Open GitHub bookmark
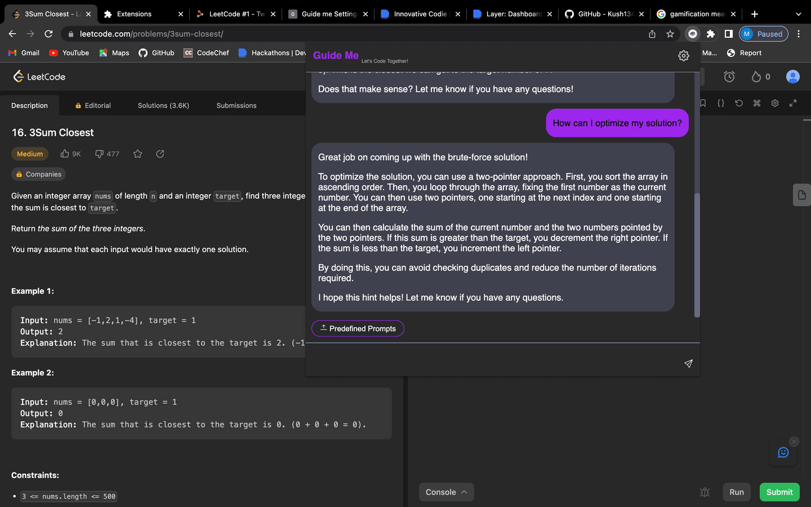 pyautogui.click(x=157, y=53)
